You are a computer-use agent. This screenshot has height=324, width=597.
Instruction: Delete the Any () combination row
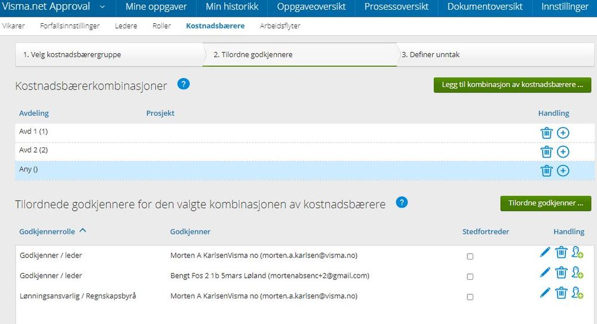click(x=546, y=171)
